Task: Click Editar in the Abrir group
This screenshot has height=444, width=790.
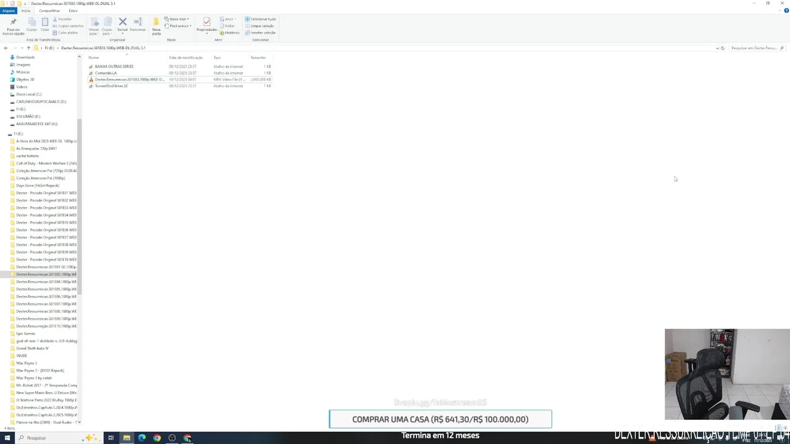Action: (227, 26)
